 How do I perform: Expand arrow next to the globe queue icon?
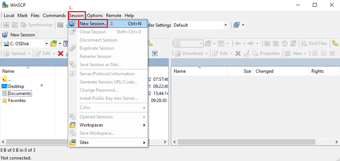coord(243,25)
